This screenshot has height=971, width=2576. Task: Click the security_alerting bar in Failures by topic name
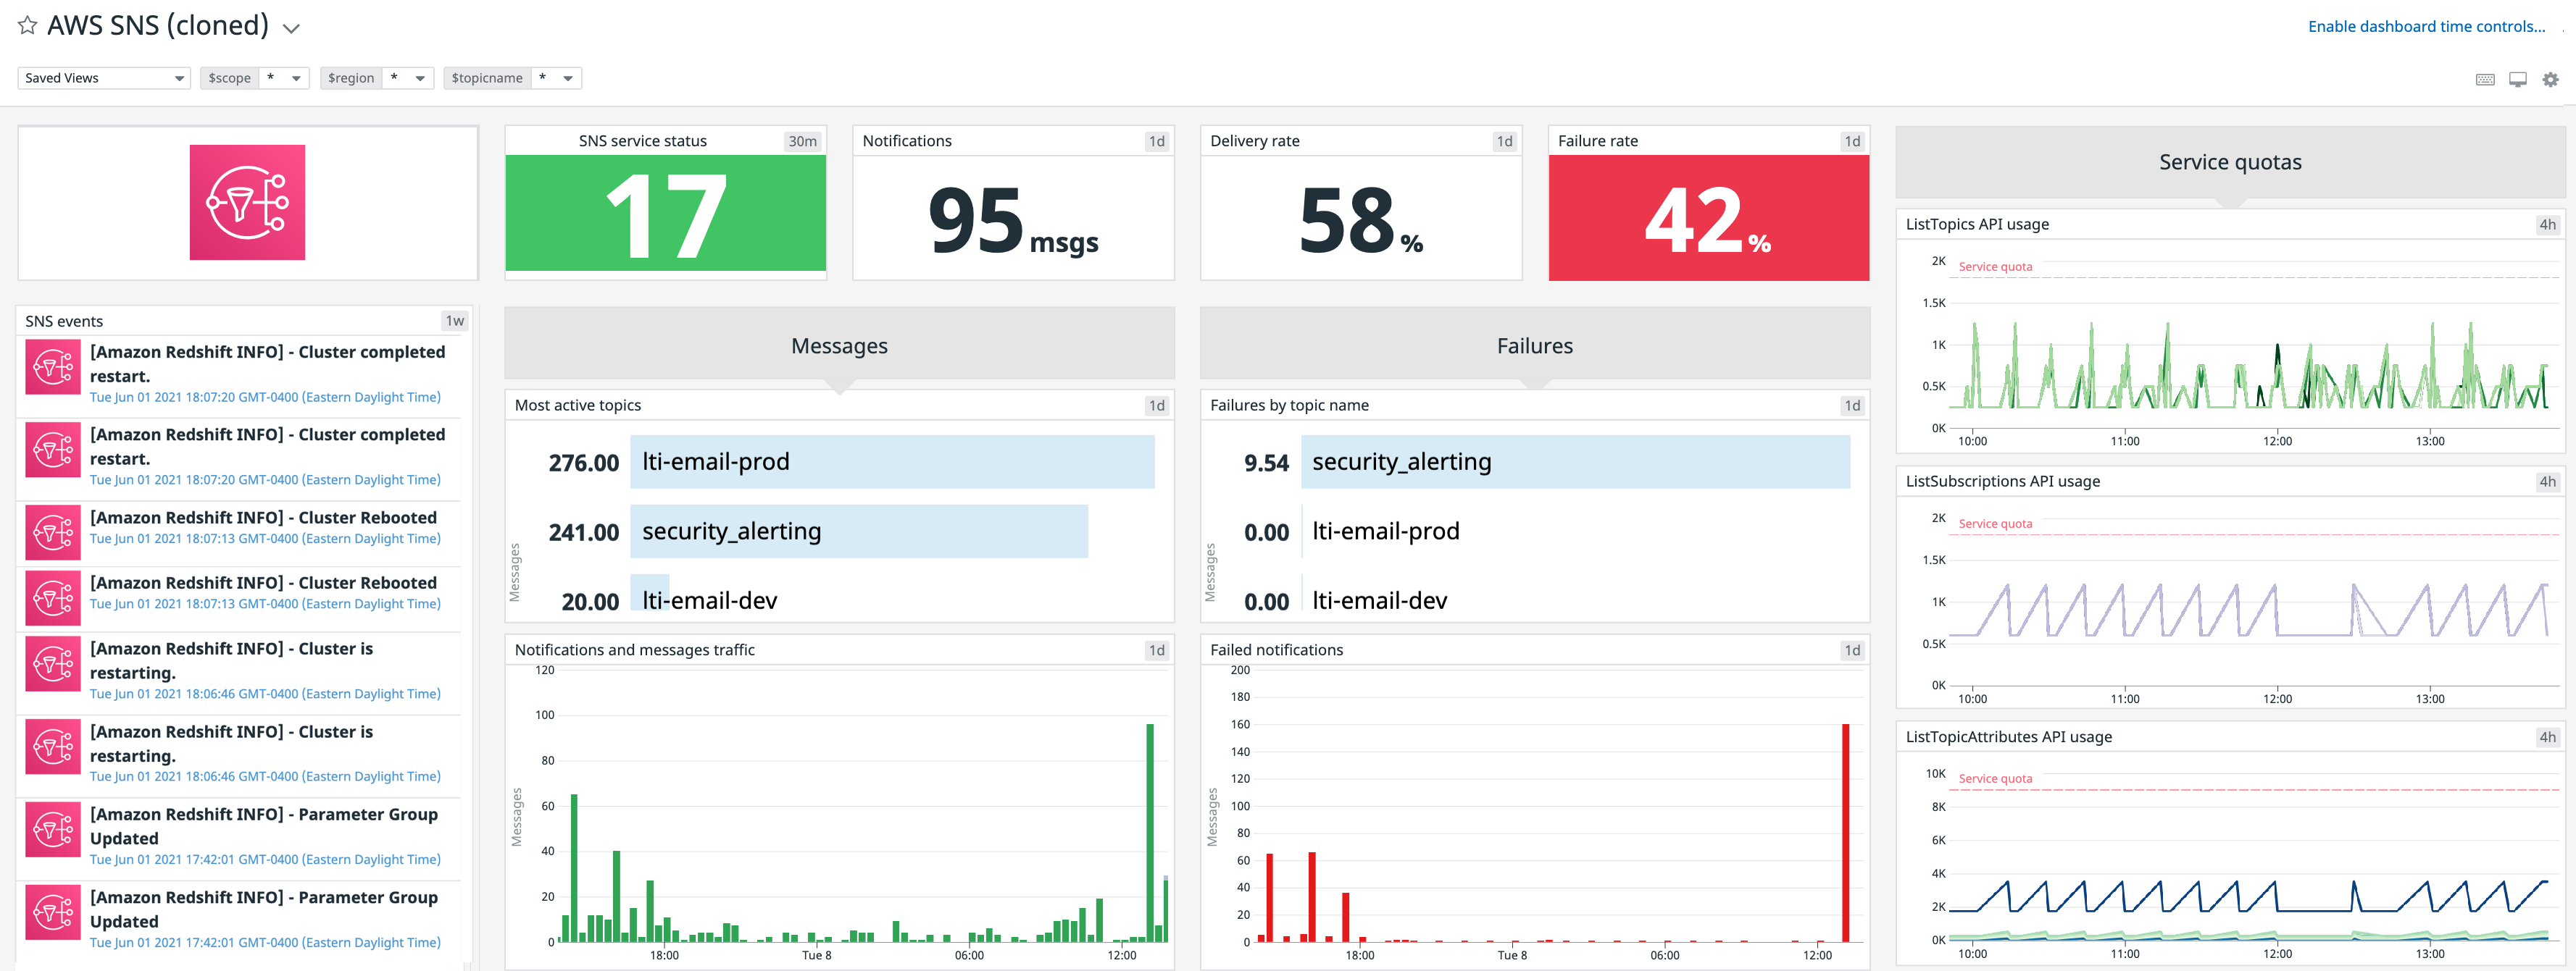pyautogui.click(x=1570, y=461)
